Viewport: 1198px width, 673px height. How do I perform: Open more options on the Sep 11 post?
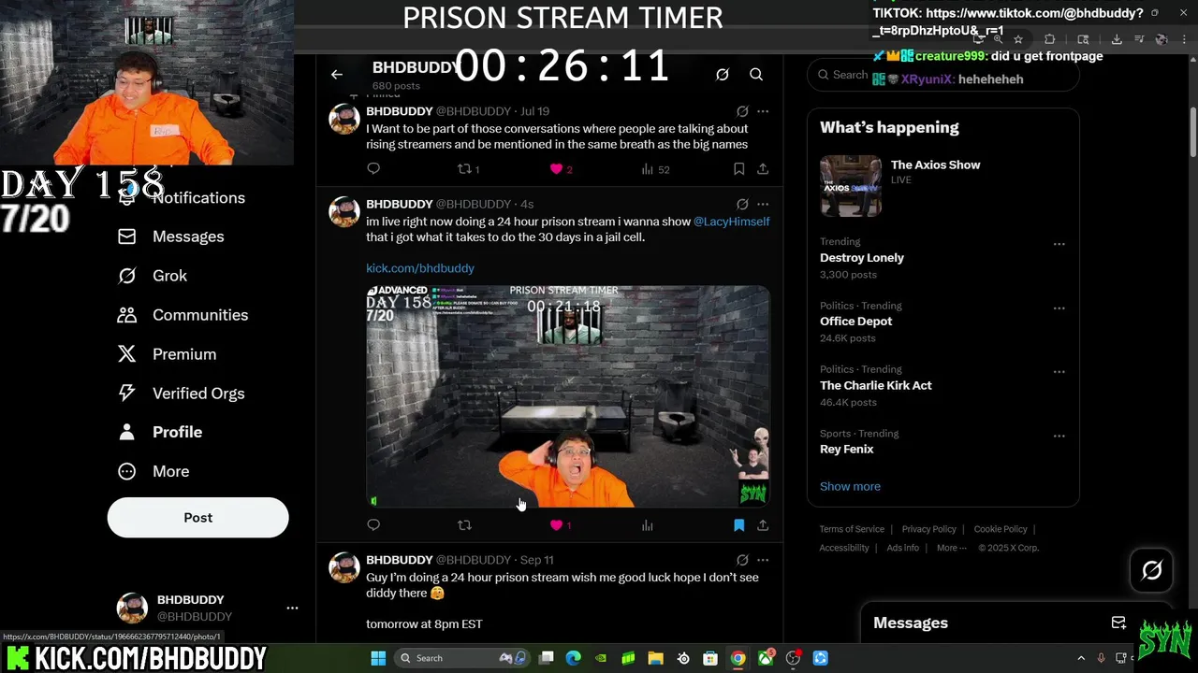click(763, 560)
